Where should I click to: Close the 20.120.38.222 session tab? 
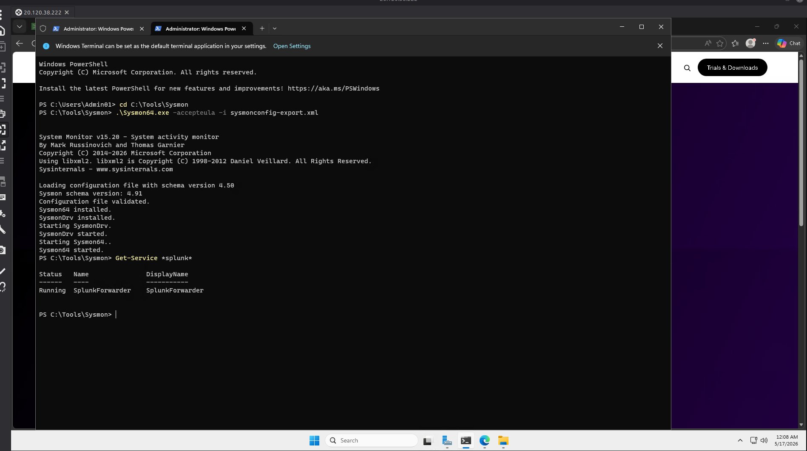67,12
